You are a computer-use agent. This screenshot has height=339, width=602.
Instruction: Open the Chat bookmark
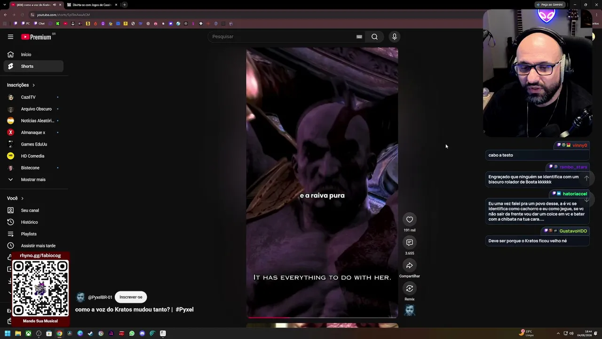pos(39,24)
